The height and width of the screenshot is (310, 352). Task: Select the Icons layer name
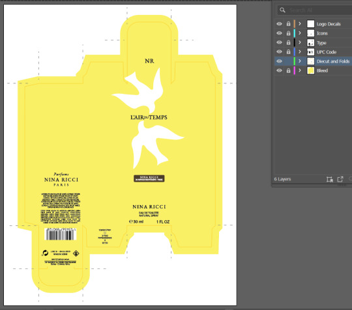[322, 33]
